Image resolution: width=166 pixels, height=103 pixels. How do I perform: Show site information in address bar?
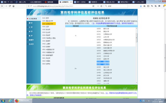click(x=28, y=6)
